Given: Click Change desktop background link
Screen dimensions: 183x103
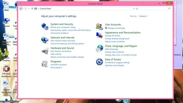Looking at the screenshot, I should point(117,39).
